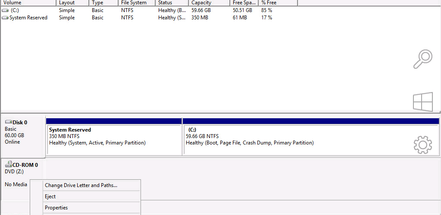Sort by the % Free column header
441x215 pixels.
tap(278, 3)
